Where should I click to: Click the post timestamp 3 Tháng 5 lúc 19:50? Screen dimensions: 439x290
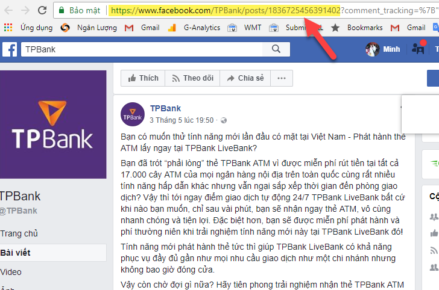click(x=182, y=120)
